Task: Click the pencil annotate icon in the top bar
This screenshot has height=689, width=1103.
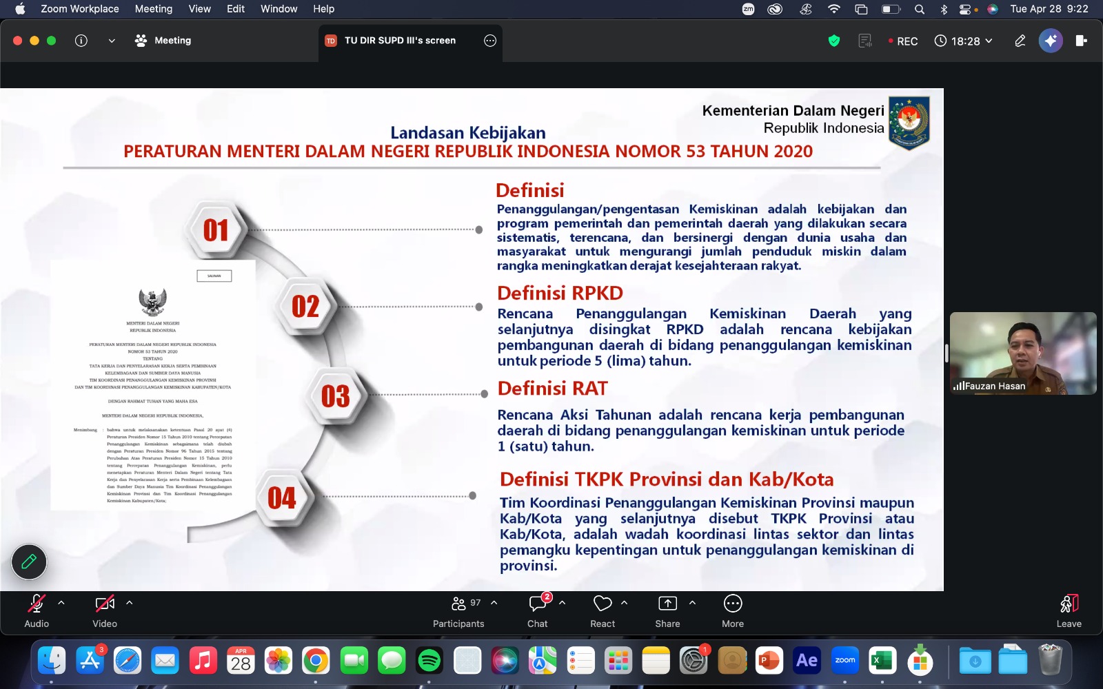Action: click(x=1020, y=41)
